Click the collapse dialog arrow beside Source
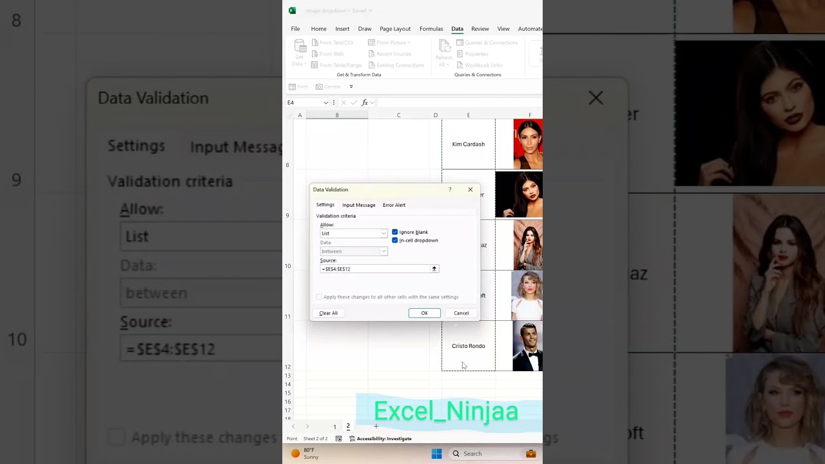The width and height of the screenshot is (825, 464). click(434, 269)
